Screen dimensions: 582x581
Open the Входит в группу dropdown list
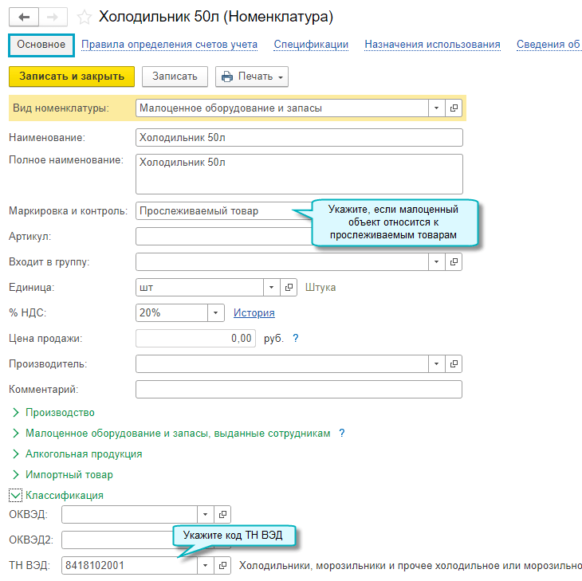click(437, 262)
